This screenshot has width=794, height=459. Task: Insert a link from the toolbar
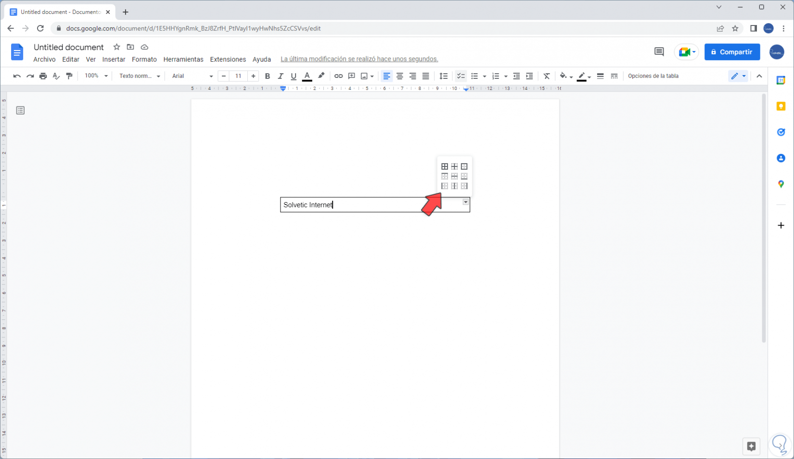(338, 76)
